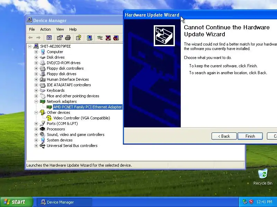Click the Floppy disk controllers icon
The height and width of the screenshot is (207, 277).
point(43,68)
